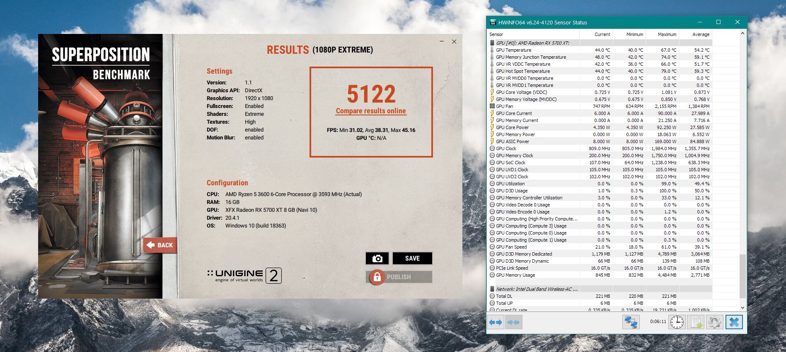Click the Publish button

coord(399,277)
